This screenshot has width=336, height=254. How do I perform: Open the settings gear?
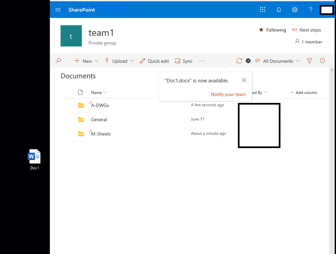(x=295, y=10)
